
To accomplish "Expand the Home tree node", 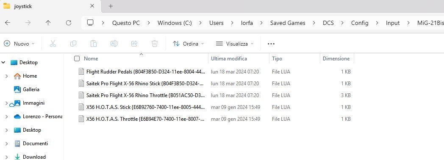I will pyautogui.click(x=6, y=76).
